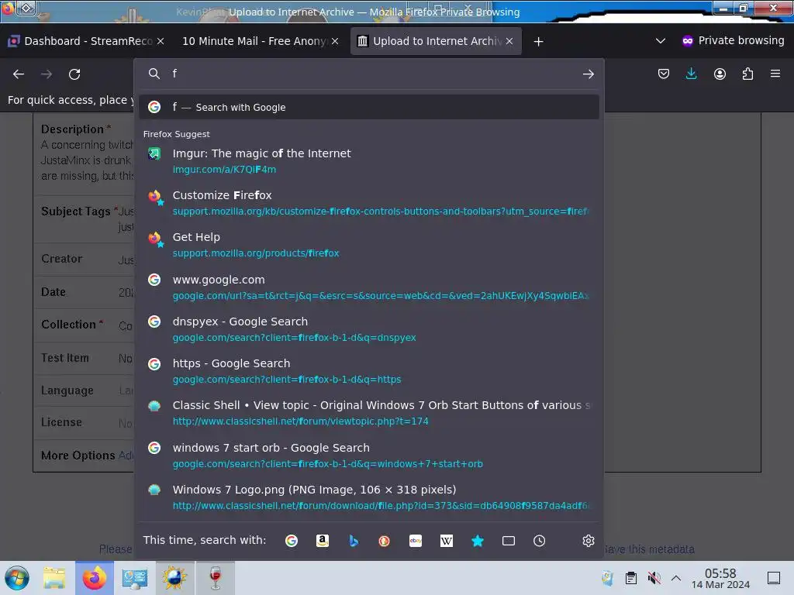Search this time with Google icon

(x=292, y=541)
